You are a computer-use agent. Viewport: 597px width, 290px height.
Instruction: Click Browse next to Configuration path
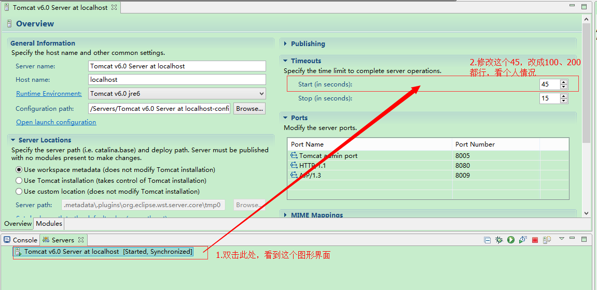[x=249, y=109]
